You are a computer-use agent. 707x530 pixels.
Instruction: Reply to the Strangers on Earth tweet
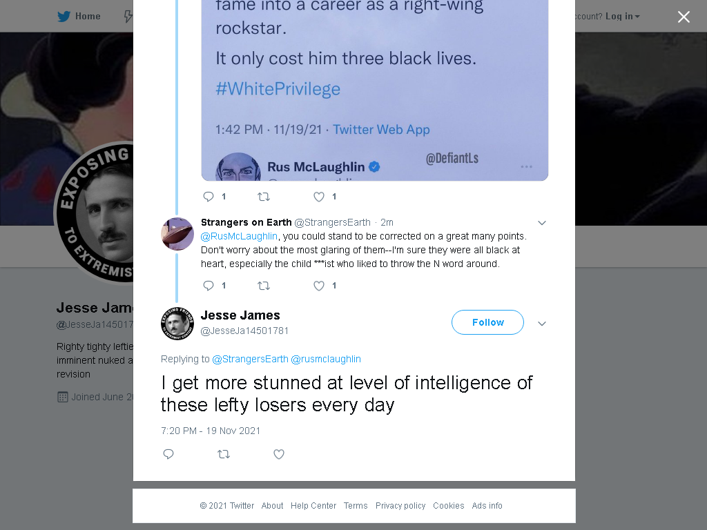pos(209,286)
